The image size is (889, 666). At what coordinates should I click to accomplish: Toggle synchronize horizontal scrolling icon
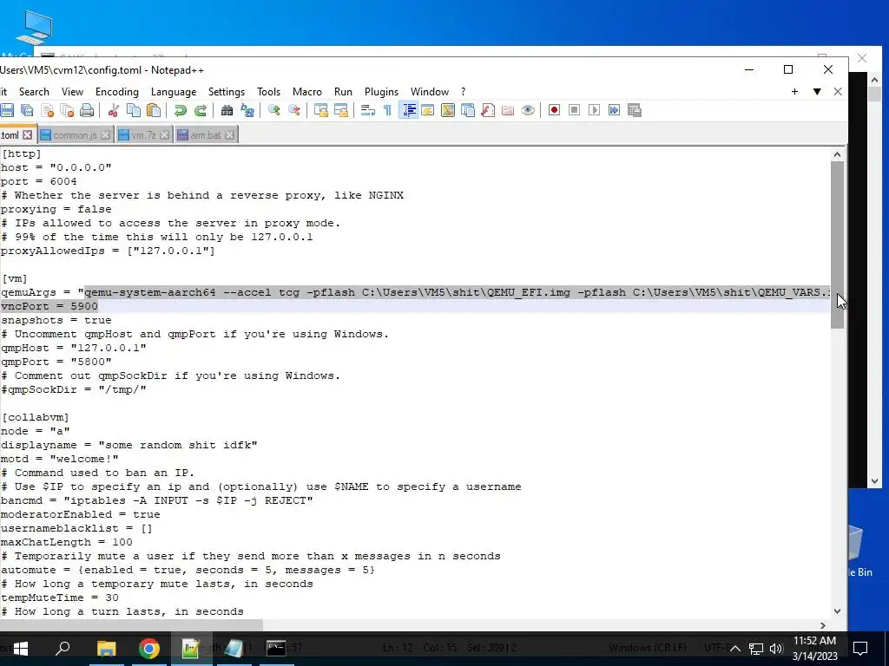pyautogui.click(x=341, y=110)
